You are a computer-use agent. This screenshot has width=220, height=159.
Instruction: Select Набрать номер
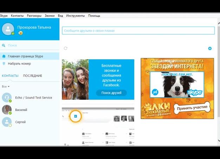point(30,64)
